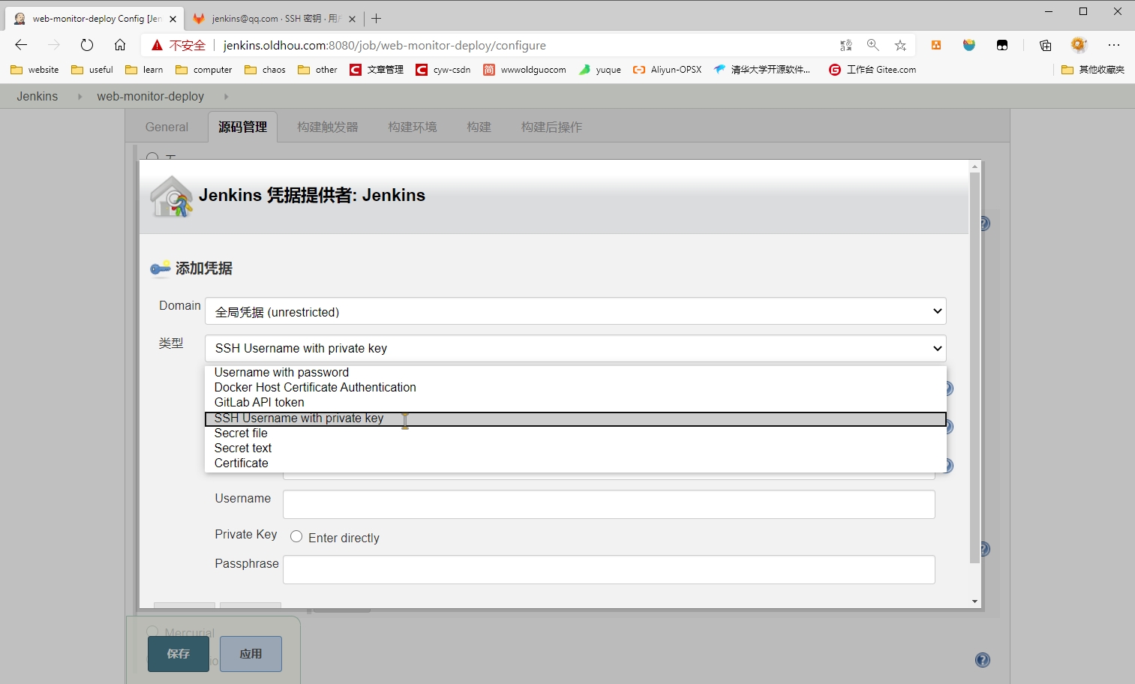Image resolution: width=1135 pixels, height=684 pixels.
Task: Click the Username input field
Action: click(x=608, y=504)
